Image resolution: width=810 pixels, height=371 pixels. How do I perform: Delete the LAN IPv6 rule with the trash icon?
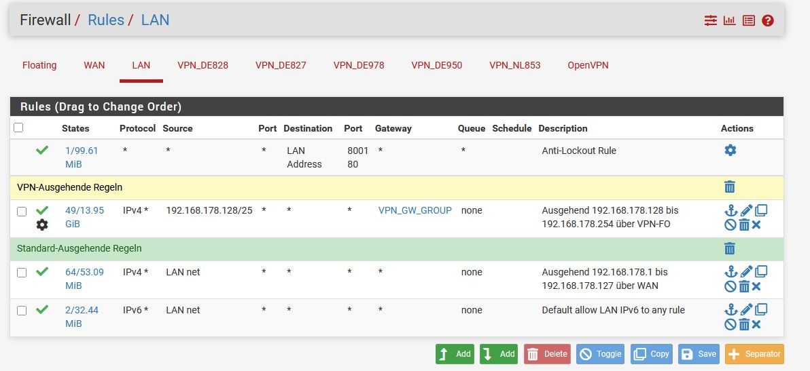click(x=744, y=324)
